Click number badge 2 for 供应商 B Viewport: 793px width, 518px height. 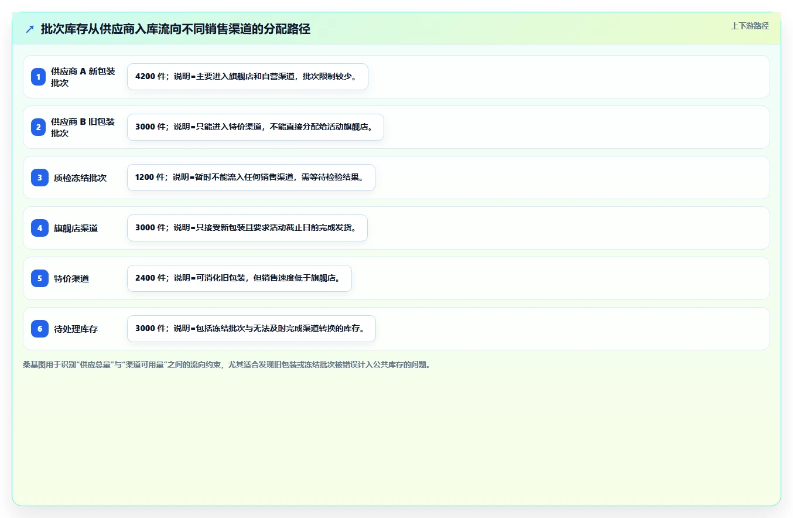point(39,127)
